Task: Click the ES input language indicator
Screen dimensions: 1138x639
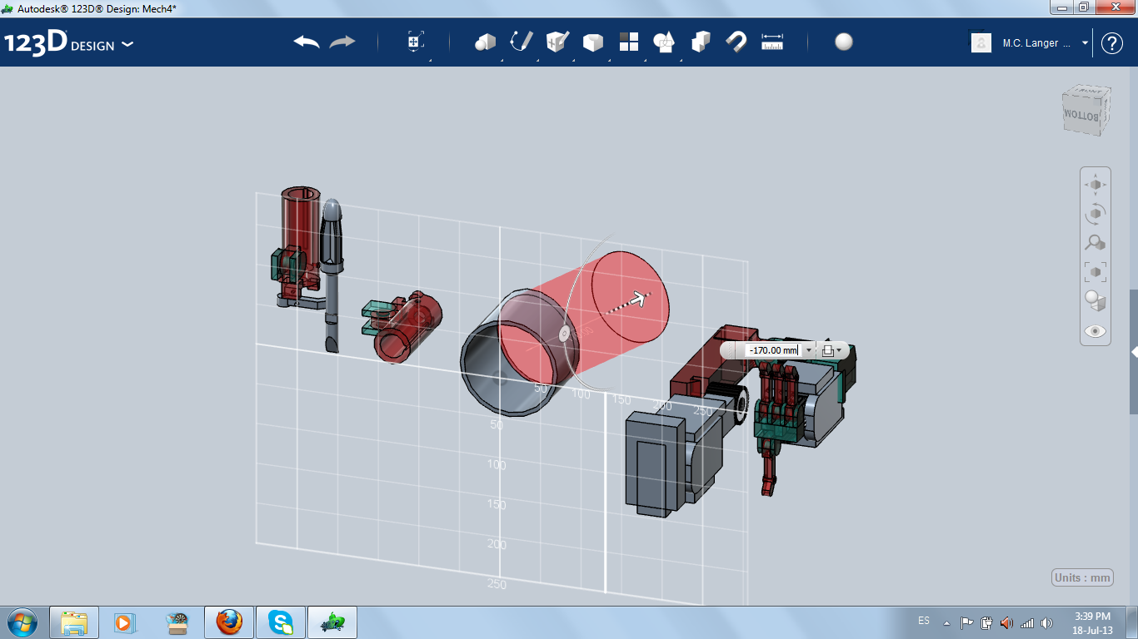Action: coord(924,622)
